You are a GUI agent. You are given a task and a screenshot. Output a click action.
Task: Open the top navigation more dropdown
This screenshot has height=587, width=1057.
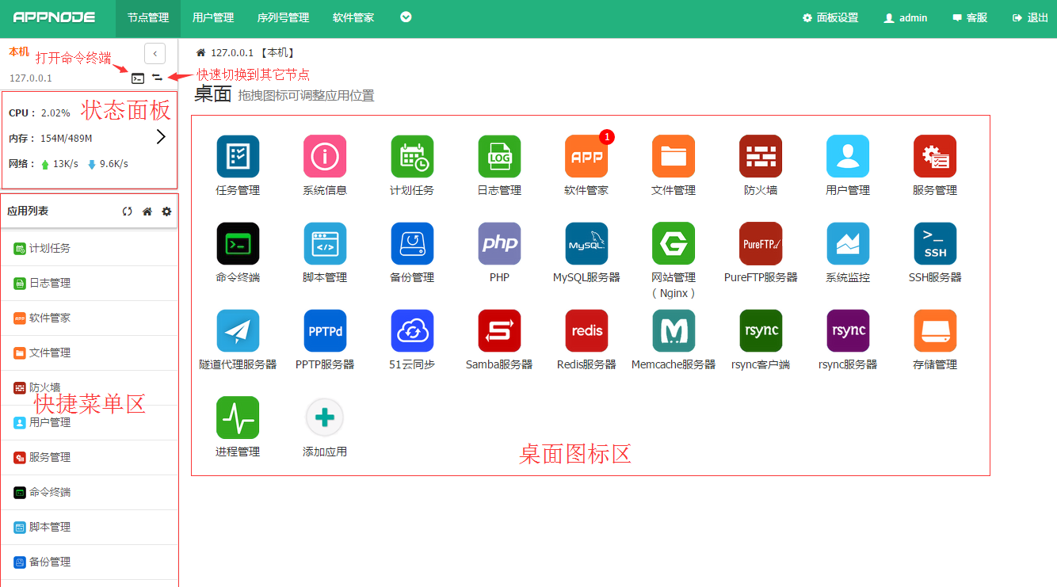pyautogui.click(x=406, y=17)
